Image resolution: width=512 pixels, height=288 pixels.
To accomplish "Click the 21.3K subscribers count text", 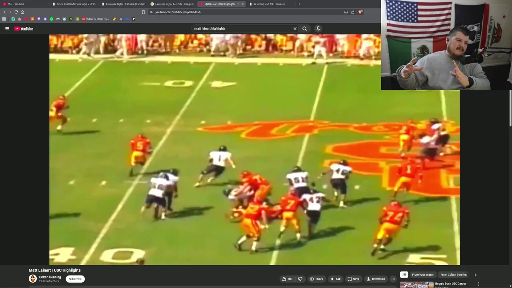I will [x=49, y=282].
